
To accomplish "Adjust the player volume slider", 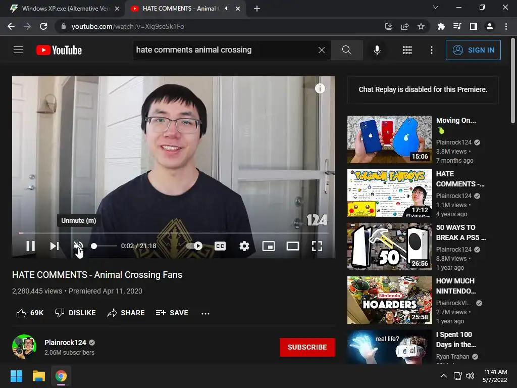I will [104, 246].
